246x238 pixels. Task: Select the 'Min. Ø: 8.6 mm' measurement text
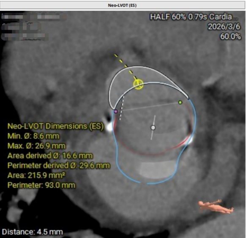[33, 136]
